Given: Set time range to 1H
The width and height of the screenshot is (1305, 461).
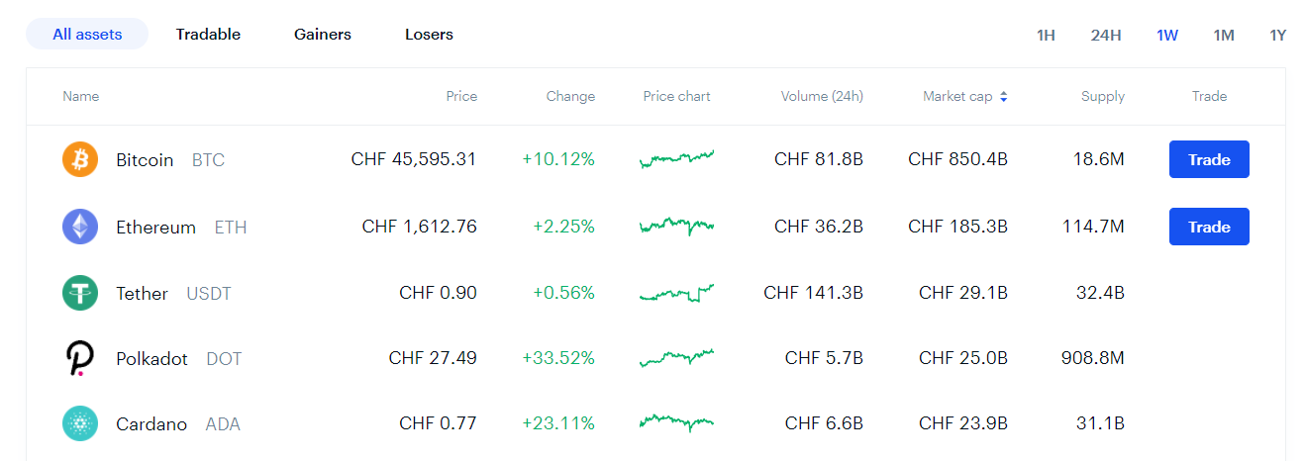Looking at the screenshot, I should coord(1046,36).
